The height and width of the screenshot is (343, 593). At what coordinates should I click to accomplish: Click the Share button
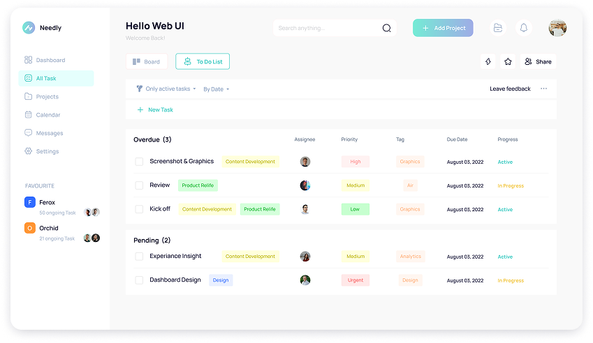[538, 61]
